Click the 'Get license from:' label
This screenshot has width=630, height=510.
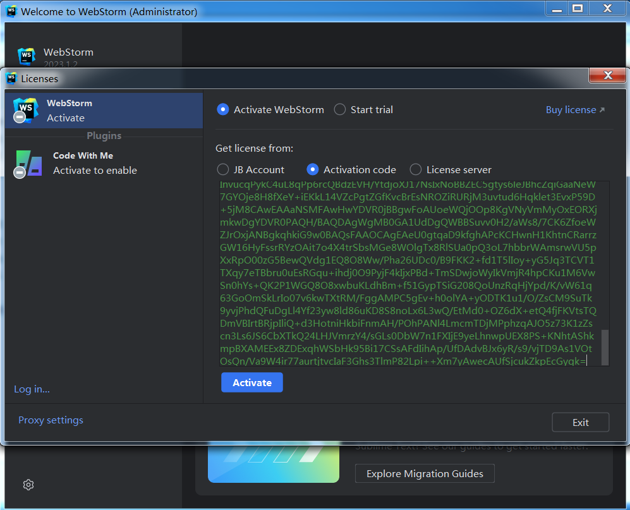[254, 149]
